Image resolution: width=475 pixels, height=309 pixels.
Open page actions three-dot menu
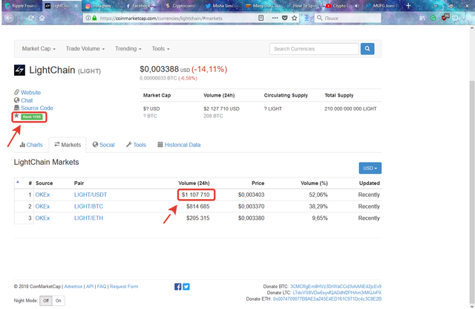(x=275, y=18)
